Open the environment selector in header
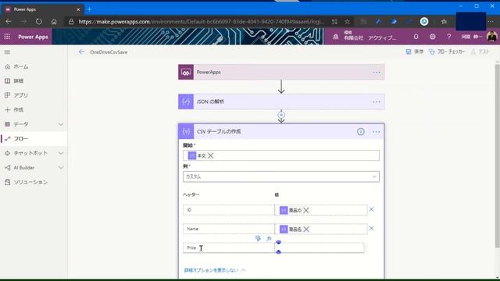Image resolution: width=500 pixels, height=281 pixels. tap(365, 37)
